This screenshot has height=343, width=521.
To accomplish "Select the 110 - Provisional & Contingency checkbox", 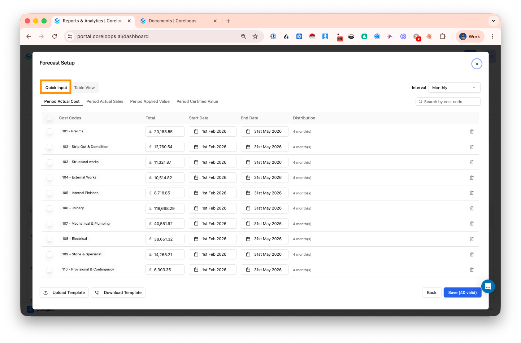I will tap(49, 270).
